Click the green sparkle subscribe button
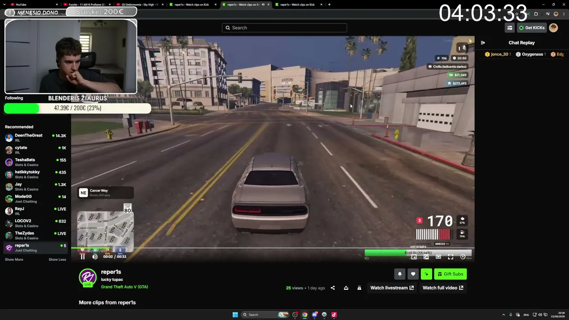569x320 pixels. [426, 274]
